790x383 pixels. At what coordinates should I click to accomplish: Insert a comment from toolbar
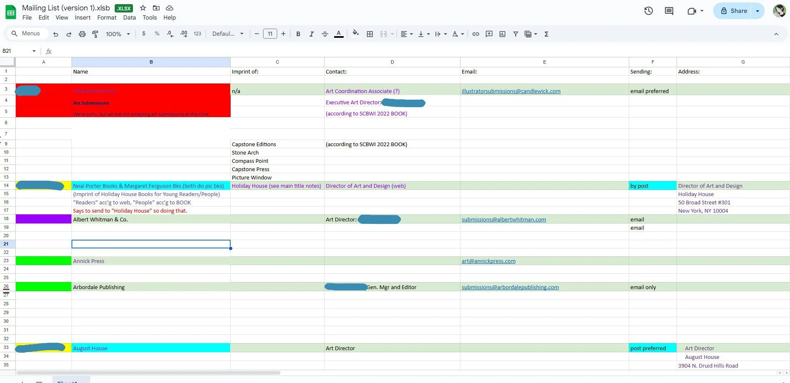pyautogui.click(x=489, y=34)
